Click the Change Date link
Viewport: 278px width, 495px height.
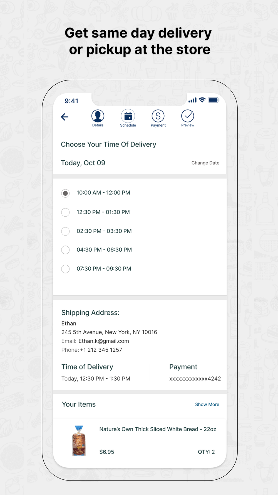[x=205, y=163]
